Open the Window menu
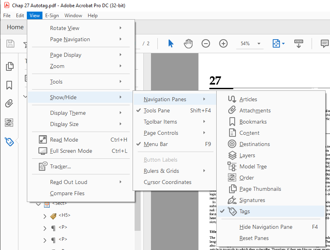This screenshot has height=250, width=330. click(x=73, y=16)
